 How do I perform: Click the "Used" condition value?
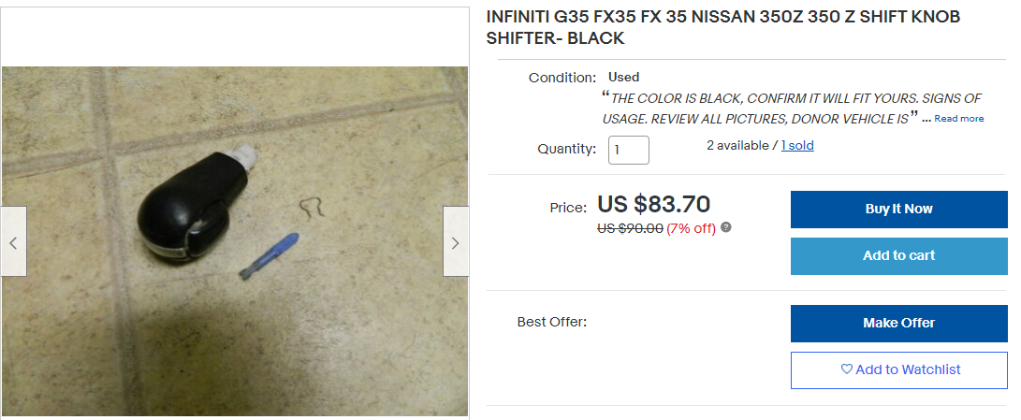click(624, 78)
